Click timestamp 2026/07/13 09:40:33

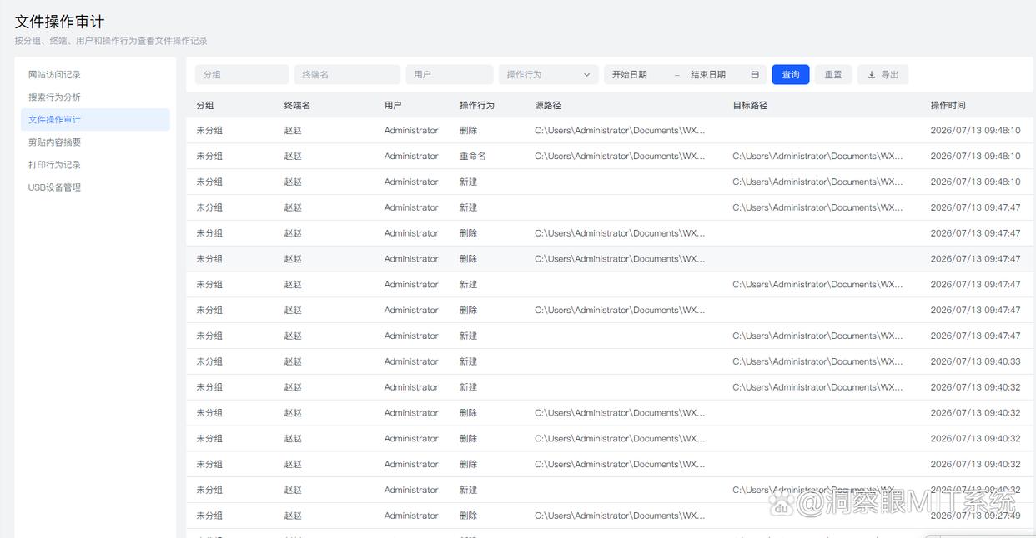pyautogui.click(x=975, y=361)
